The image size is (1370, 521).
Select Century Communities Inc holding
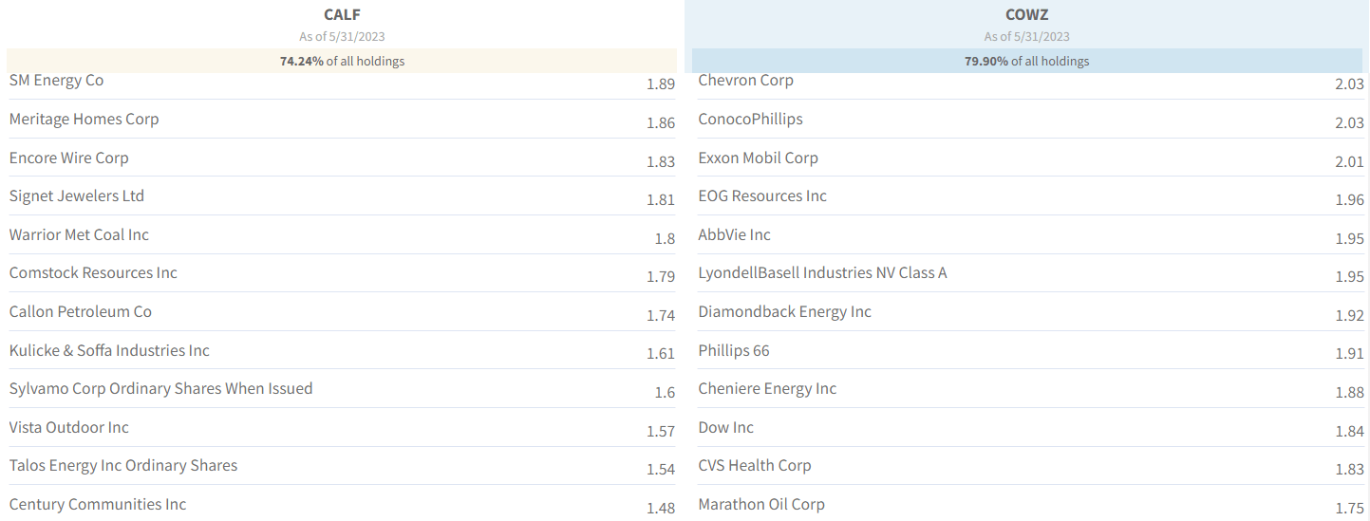tap(98, 505)
